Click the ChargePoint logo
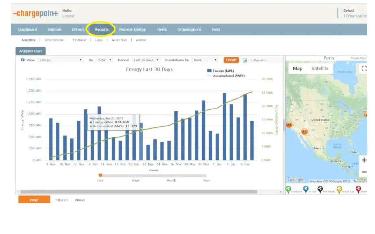This screenshot has width=375, height=234. click(35, 13)
